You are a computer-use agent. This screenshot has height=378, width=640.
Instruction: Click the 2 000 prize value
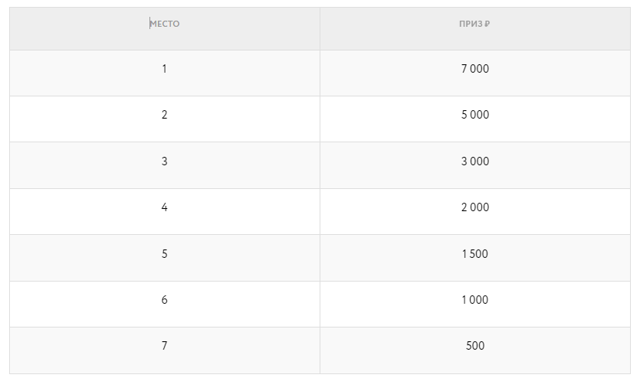click(x=475, y=207)
